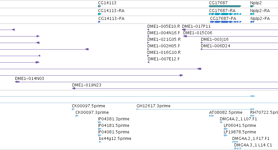Select the DME1-003J16 clone label
This screenshot has width=278, height=150.
215,39
